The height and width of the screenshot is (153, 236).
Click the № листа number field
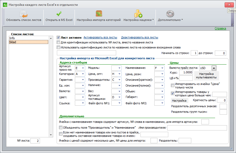pos(35,141)
